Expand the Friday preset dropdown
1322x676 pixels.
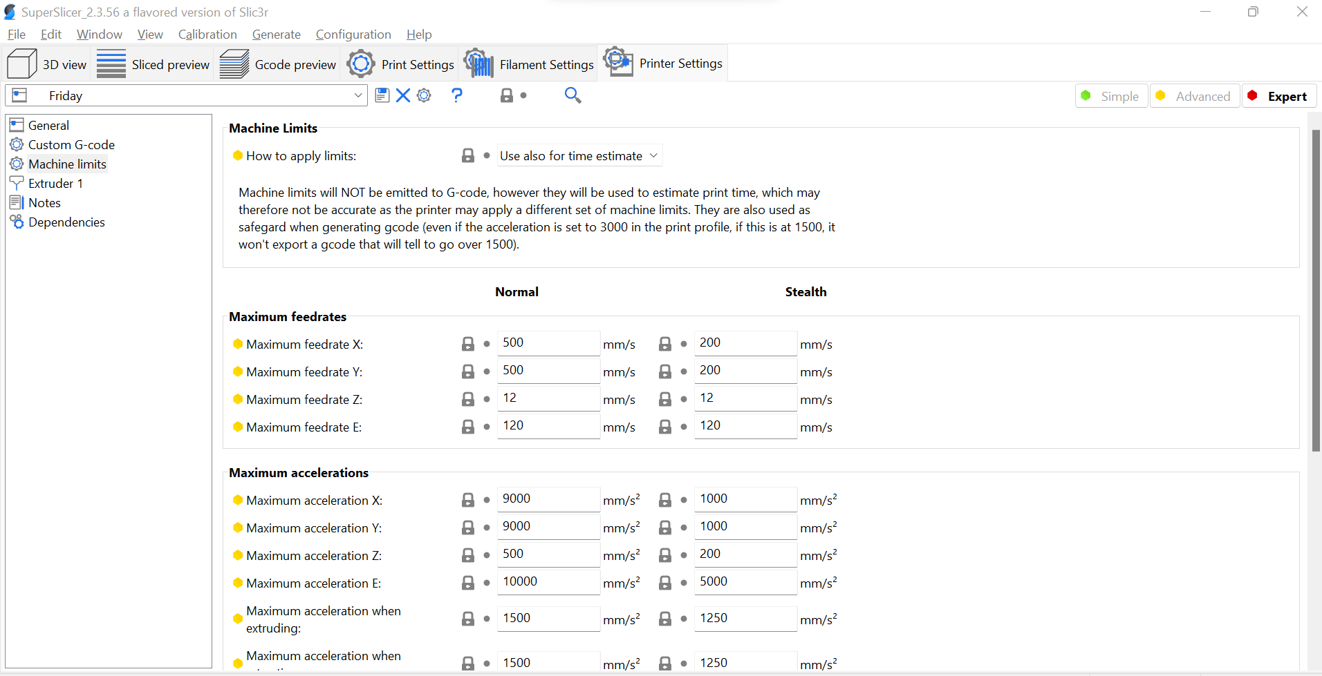click(358, 95)
